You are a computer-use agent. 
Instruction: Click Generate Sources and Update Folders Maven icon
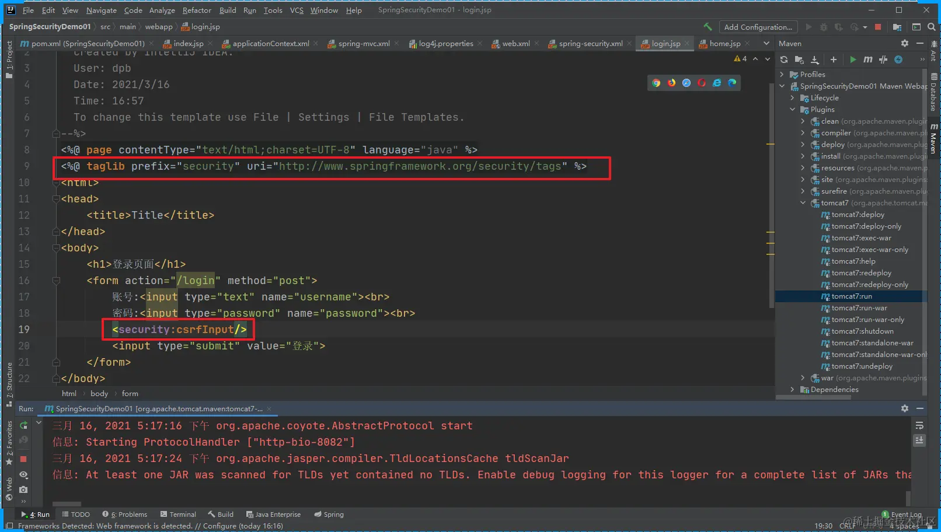(799, 60)
